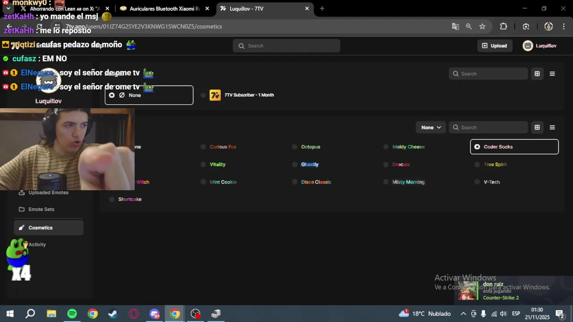Open the Wi-Fi network tray icon
This screenshot has width=573, height=322.
coord(494,314)
